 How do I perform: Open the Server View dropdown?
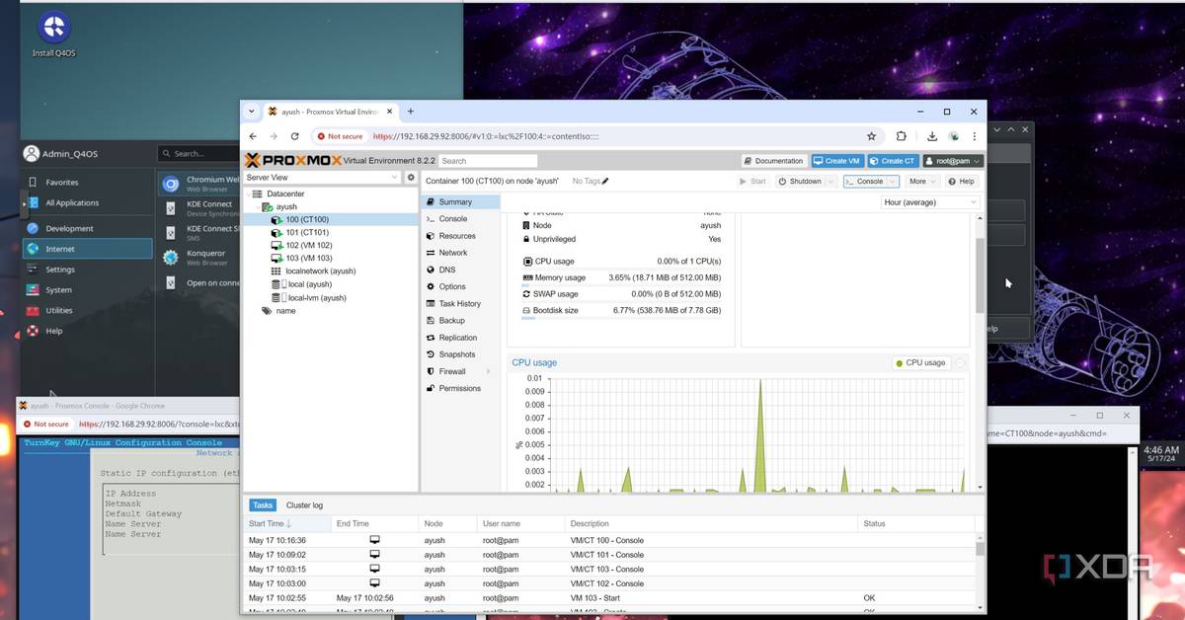(x=322, y=178)
